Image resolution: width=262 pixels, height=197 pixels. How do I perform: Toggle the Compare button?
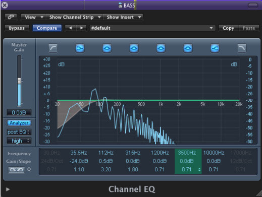pos(47,28)
